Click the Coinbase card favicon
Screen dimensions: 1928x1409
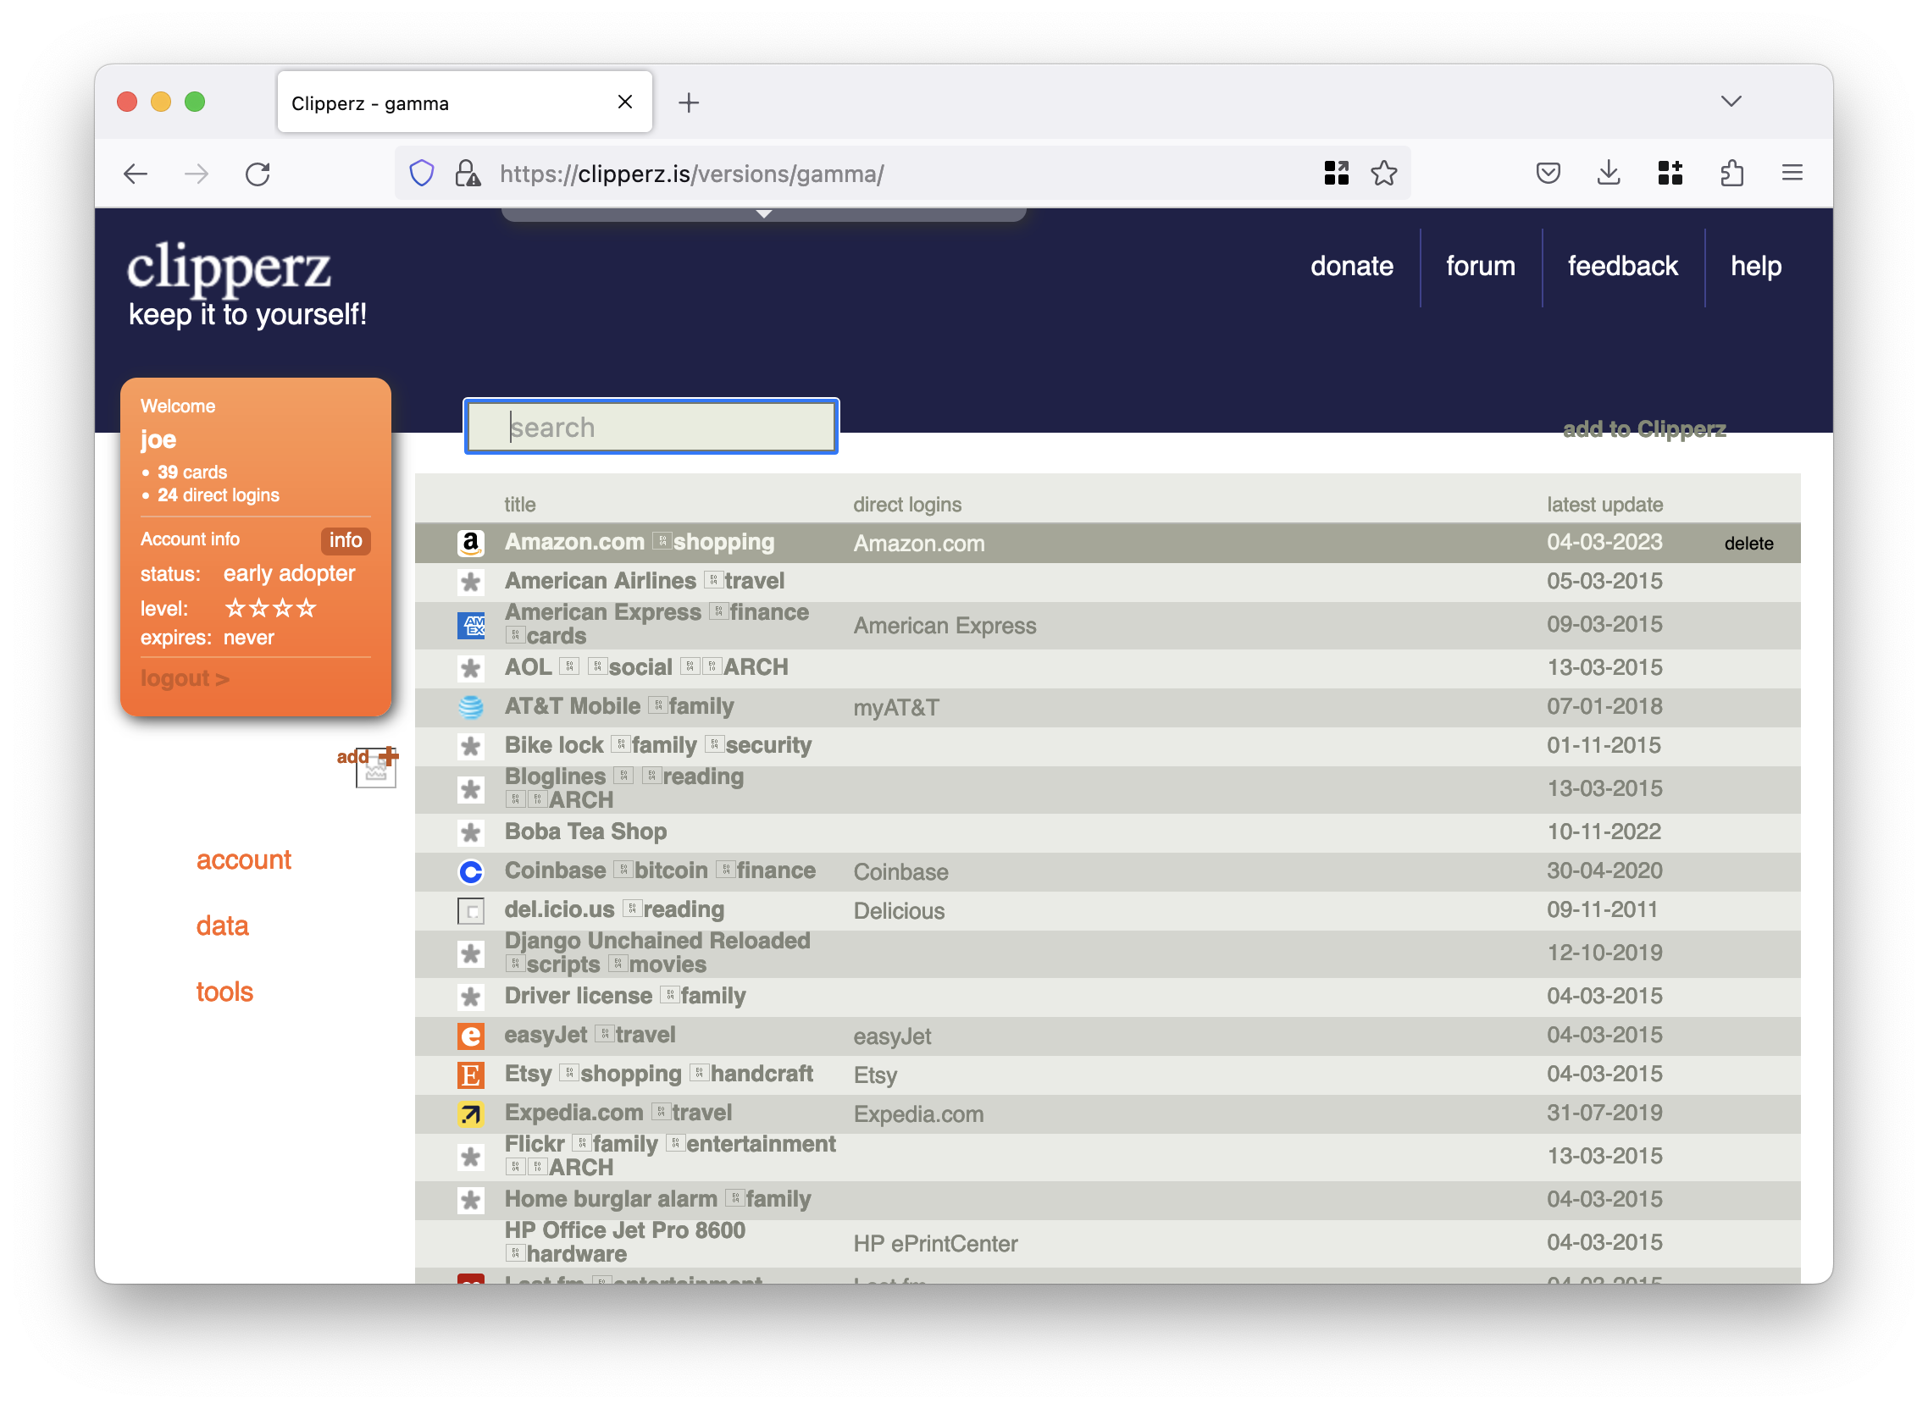(471, 871)
